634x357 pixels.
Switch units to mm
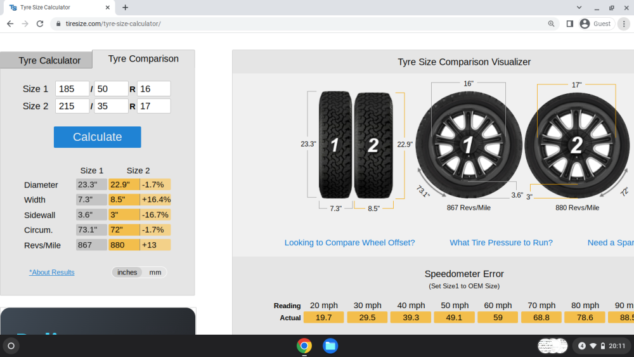[x=155, y=272]
